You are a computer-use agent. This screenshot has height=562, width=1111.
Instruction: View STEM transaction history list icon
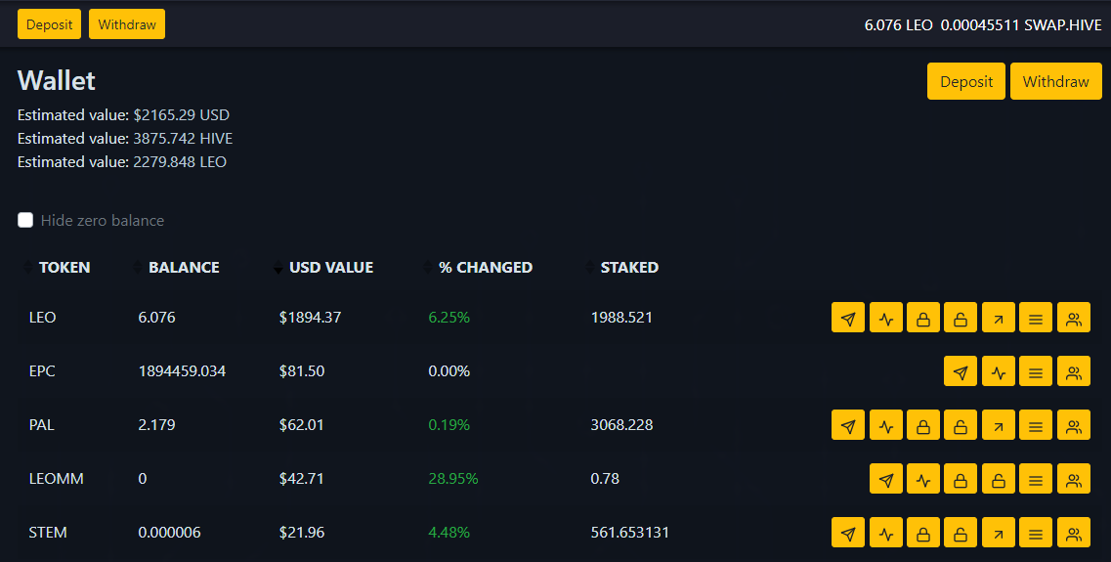pos(1036,533)
